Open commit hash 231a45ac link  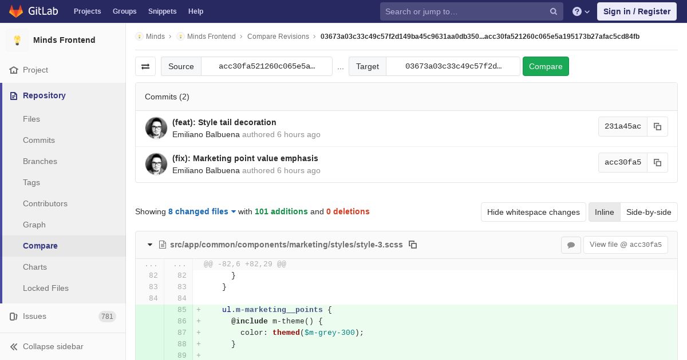pos(623,126)
